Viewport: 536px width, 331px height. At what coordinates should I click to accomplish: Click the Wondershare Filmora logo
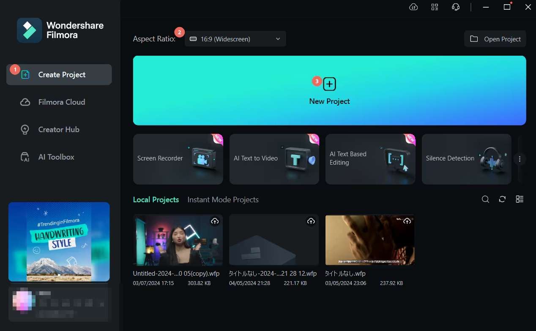tap(60, 30)
